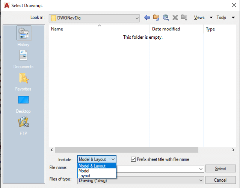
Task: Choose Model from the Include list
Action: pos(97,171)
